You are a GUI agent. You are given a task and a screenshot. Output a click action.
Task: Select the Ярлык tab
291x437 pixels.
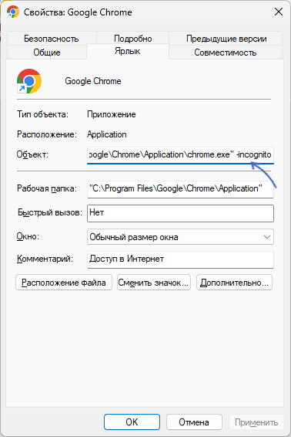coord(128,51)
